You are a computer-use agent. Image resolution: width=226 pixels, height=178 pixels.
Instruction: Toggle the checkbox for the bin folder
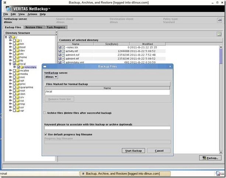[x=14, y=44]
